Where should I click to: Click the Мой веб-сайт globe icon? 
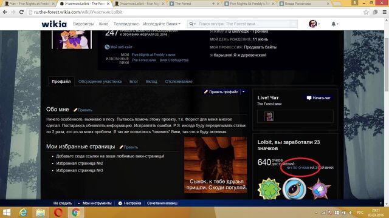(x=107, y=47)
